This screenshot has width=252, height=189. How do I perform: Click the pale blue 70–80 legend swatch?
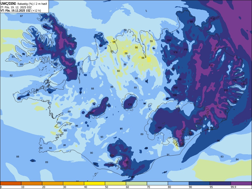click(157, 183)
